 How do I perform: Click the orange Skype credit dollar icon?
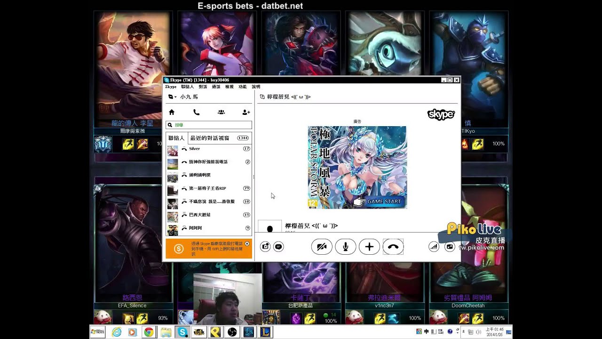(x=178, y=249)
